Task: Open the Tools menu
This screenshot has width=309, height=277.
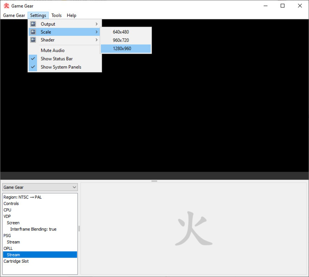Action: 57,15
